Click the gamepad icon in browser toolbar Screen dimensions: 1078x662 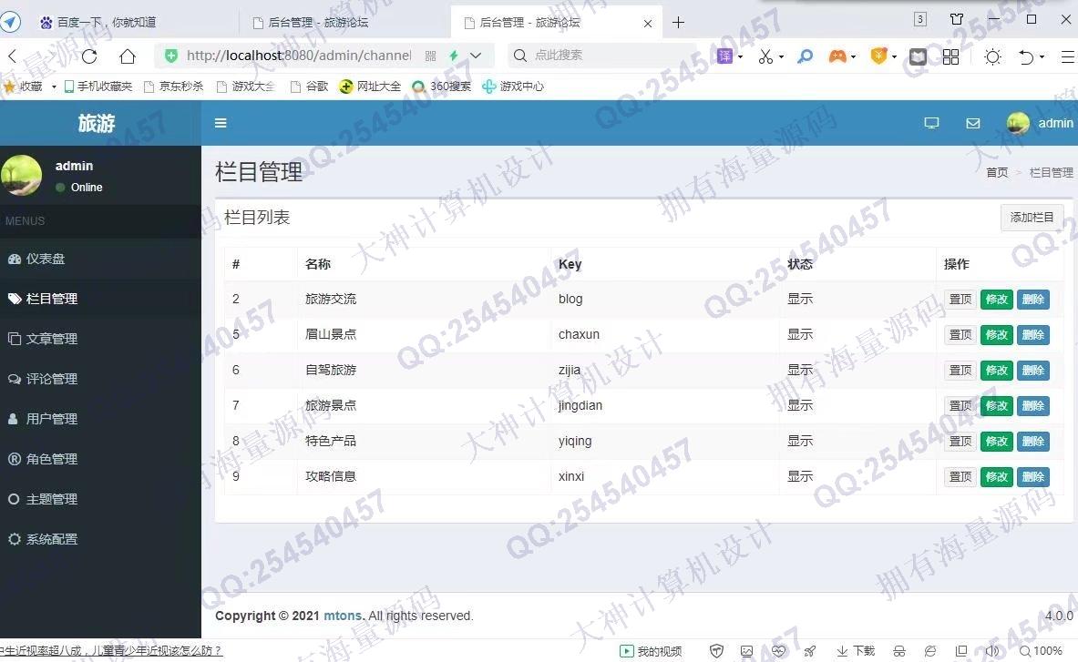pyautogui.click(x=836, y=56)
